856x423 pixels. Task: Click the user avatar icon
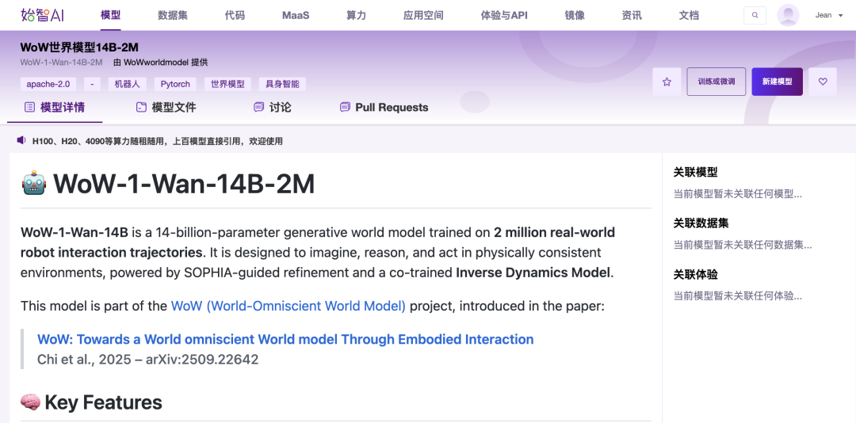pyautogui.click(x=788, y=15)
